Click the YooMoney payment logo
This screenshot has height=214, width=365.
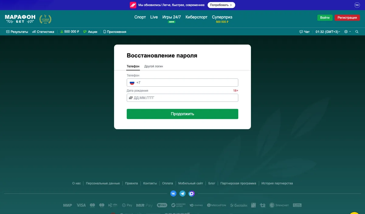click(x=196, y=205)
